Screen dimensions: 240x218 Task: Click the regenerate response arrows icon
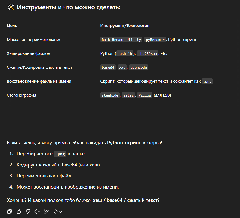pyautogui.click(x=56, y=211)
